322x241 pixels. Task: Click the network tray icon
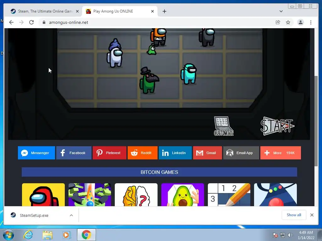coord(283,235)
